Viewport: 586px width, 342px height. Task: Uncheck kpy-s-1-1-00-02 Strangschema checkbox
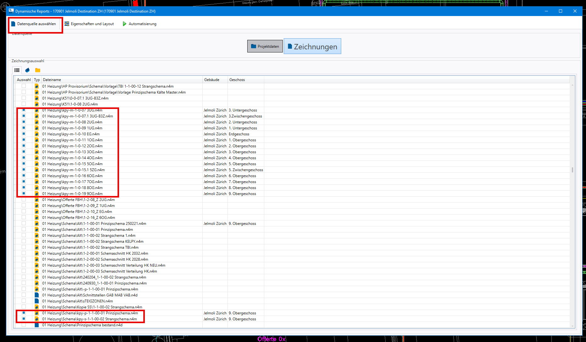click(24, 319)
